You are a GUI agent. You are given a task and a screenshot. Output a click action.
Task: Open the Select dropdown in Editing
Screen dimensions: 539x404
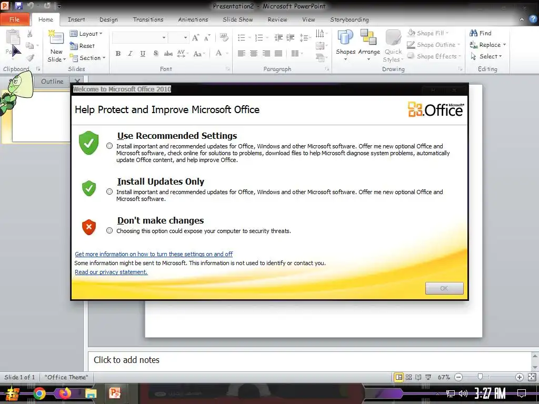[486, 56]
